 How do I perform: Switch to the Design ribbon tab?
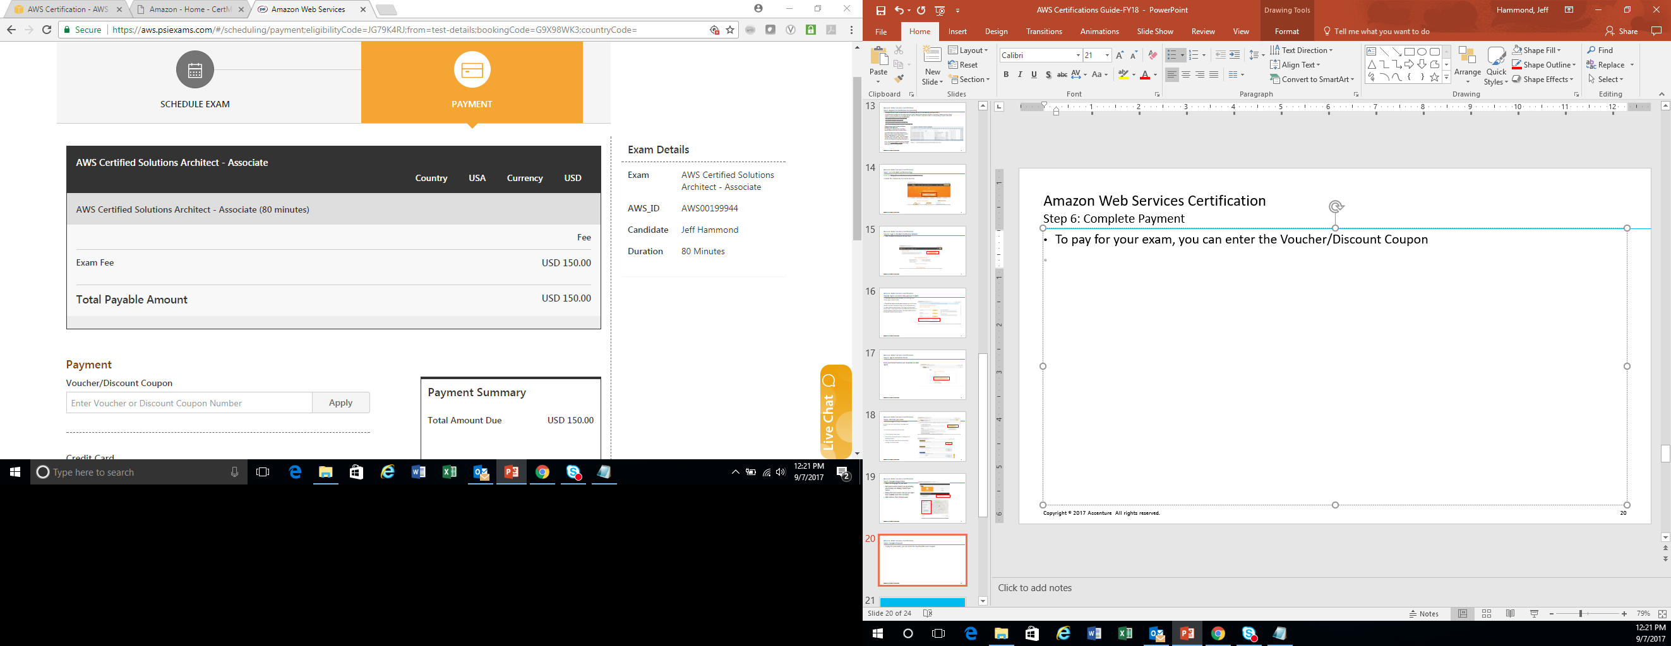(x=997, y=31)
